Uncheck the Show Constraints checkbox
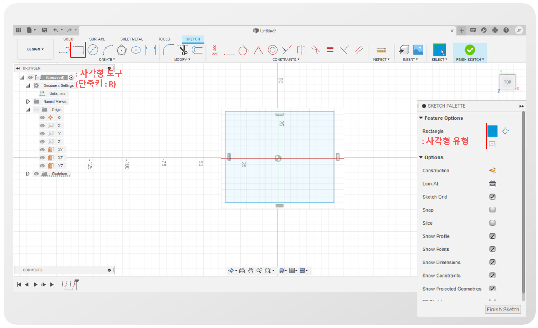The image size is (538, 328). point(492,275)
